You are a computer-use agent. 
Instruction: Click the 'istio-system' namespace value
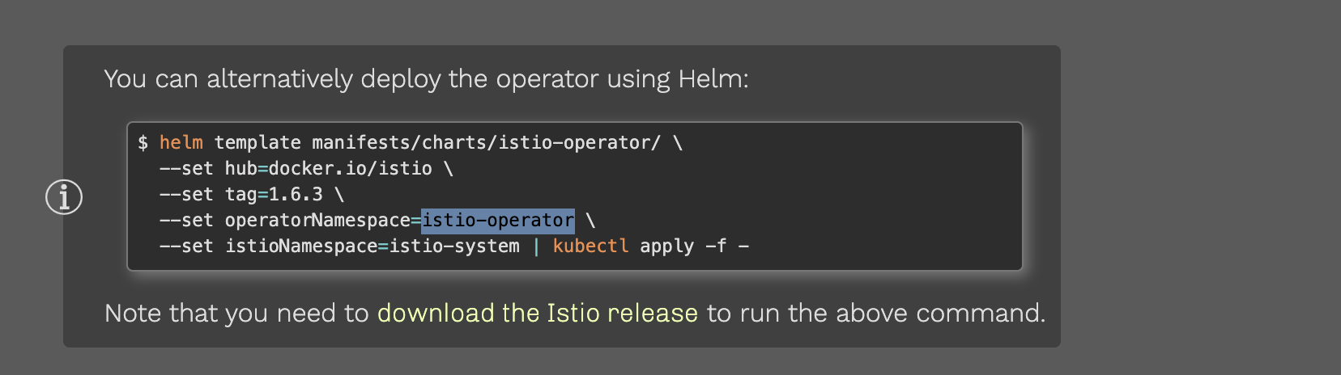coord(454,246)
